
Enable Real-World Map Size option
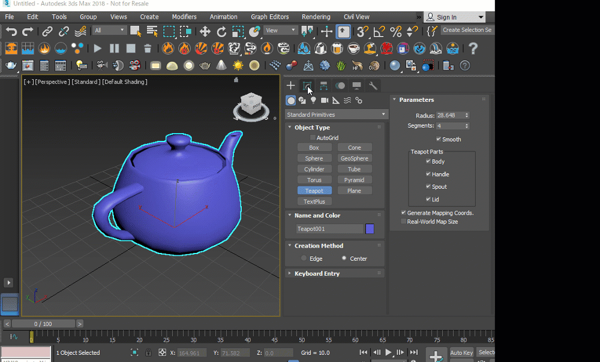[404, 222]
